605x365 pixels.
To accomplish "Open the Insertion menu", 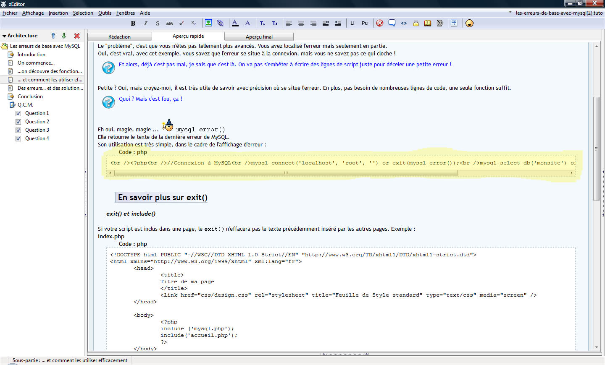I will coord(58,13).
